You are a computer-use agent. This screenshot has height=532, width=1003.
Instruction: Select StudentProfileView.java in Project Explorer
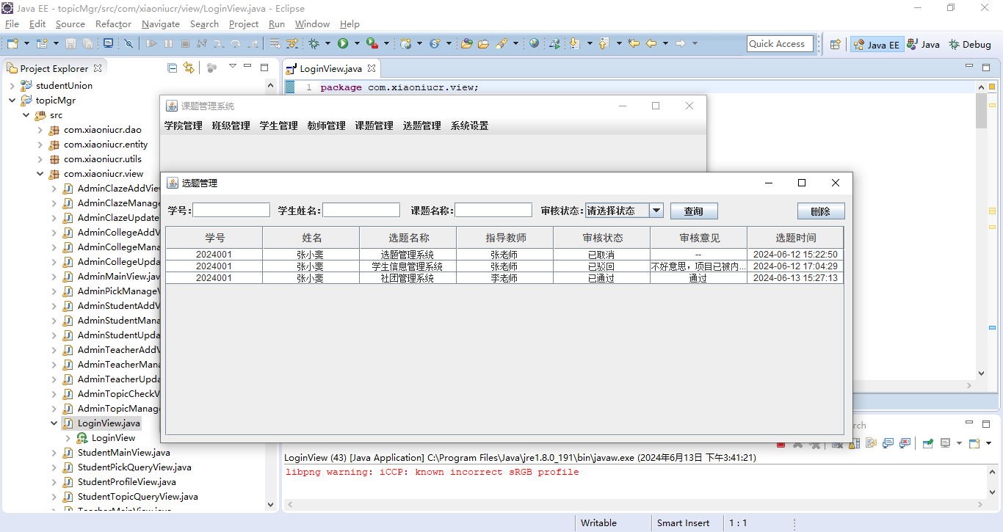pos(126,482)
